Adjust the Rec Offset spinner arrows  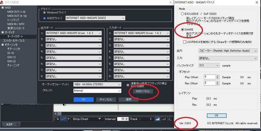point(218,83)
